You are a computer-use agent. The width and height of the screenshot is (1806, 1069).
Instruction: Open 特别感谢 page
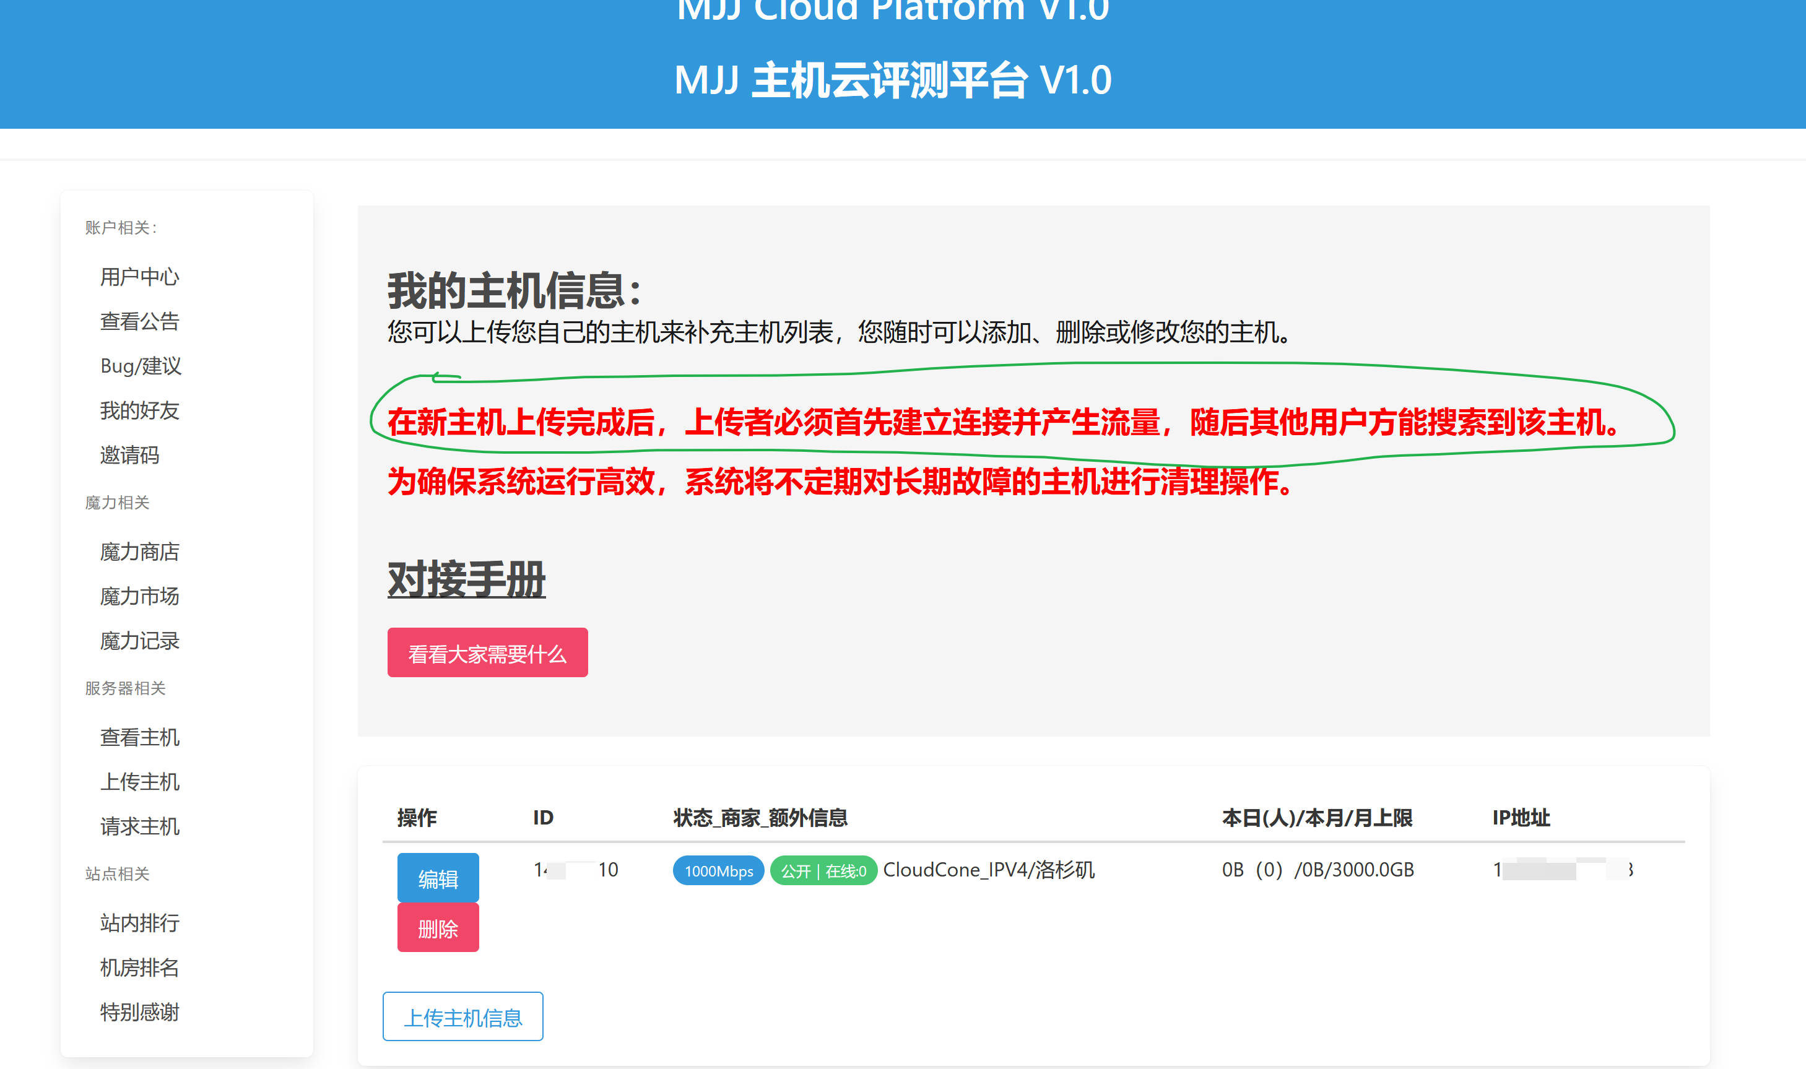click(x=139, y=1013)
